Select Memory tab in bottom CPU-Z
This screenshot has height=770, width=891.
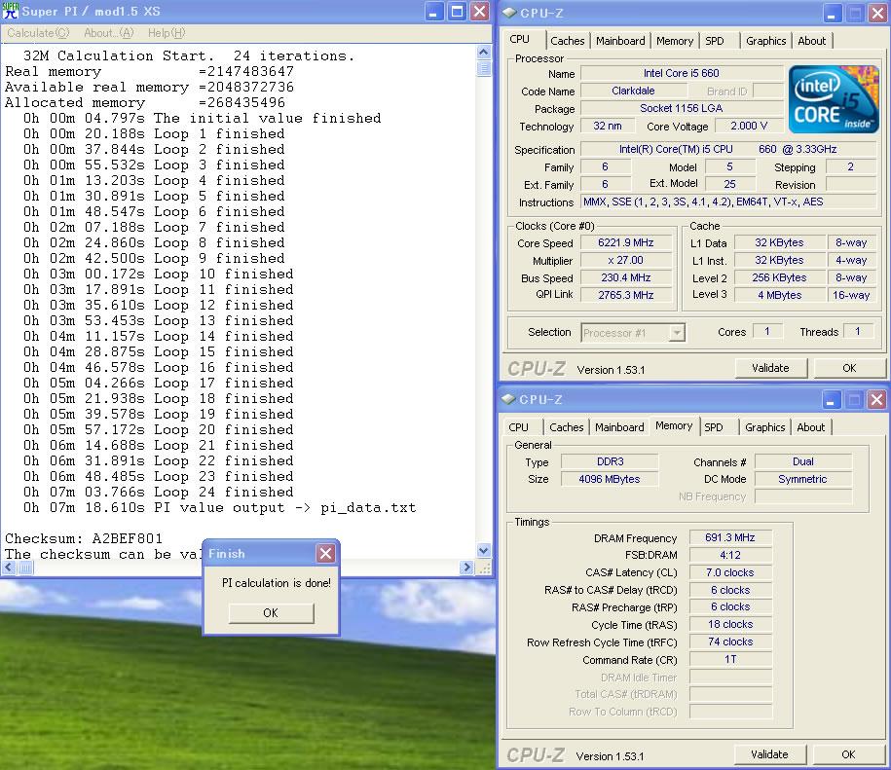674,426
